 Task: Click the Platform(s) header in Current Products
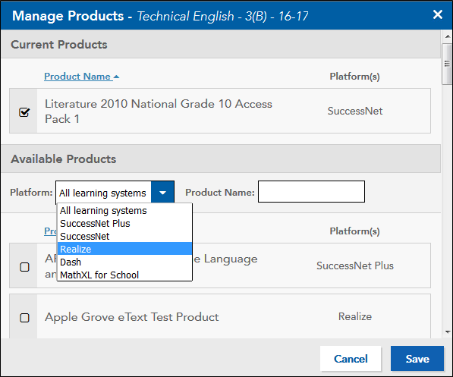click(x=354, y=77)
